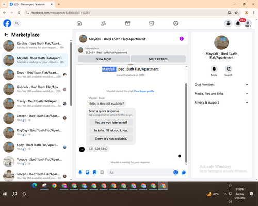This screenshot has height=206, width=258.
Task: Mute this conversation with the bell icon
Action: pyautogui.click(x=214, y=69)
